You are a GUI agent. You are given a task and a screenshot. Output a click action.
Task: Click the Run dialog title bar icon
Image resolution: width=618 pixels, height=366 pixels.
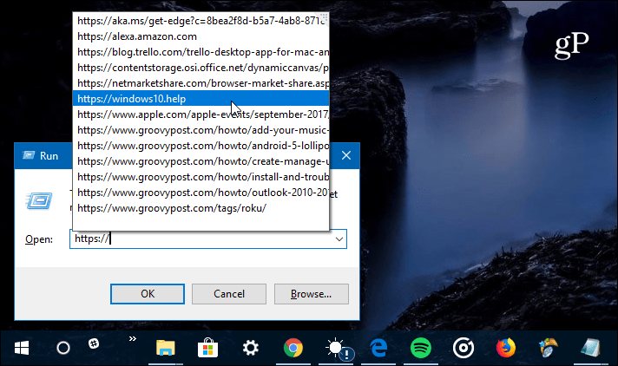(29, 155)
